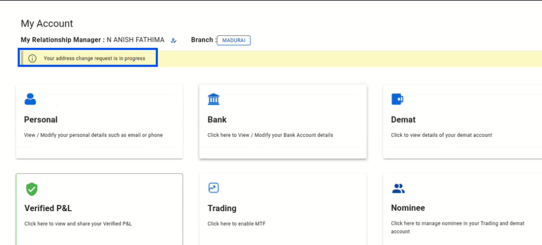
Task: Open the Bank heading
Action: point(217,120)
